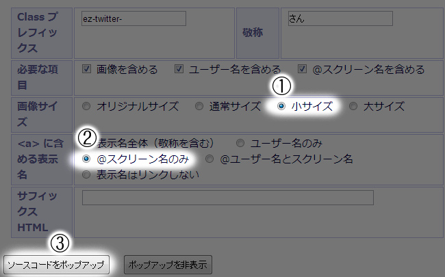445x277 pixels.
Task: Toggle the ユーザー名を含める checkbox
Action: point(179,69)
